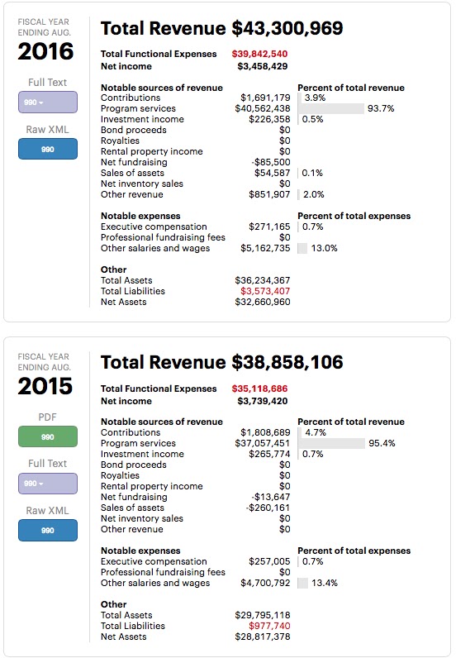This screenshot has width=456, height=658.
Task: Click the large 2015 fiscal year label
Action: tap(45, 387)
